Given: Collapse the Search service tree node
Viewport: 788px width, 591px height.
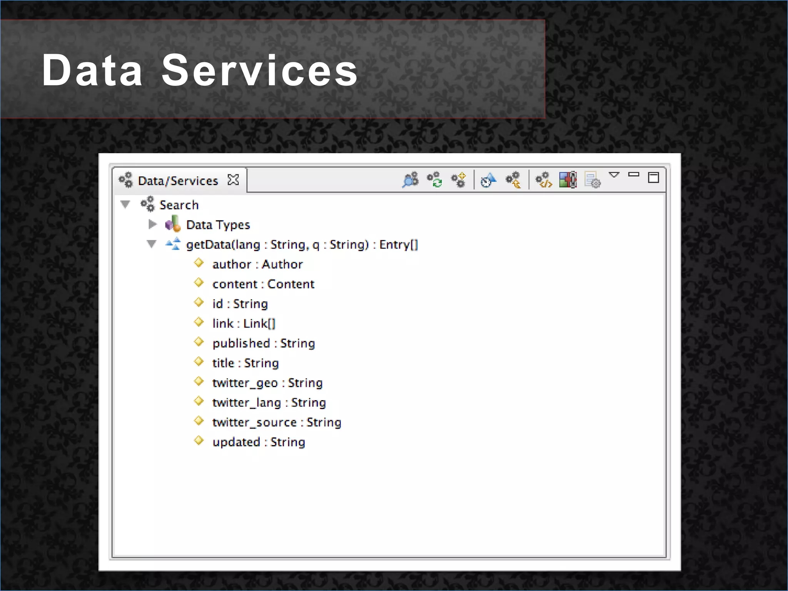Looking at the screenshot, I should coord(125,204).
